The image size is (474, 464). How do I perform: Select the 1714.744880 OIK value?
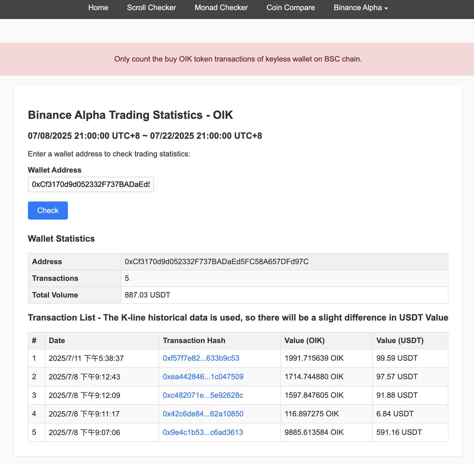pyautogui.click(x=314, y=377)
